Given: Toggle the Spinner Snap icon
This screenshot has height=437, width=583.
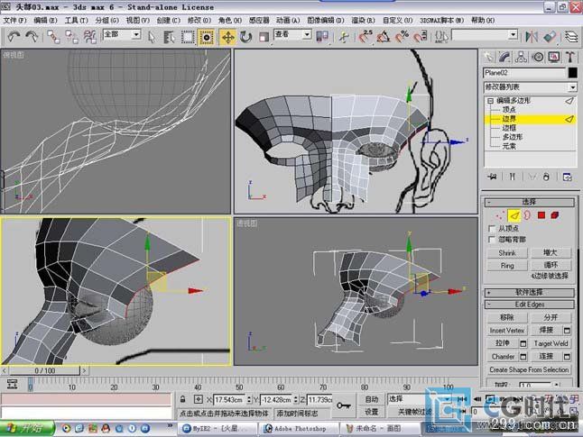Looking at the screenshot, I should click(x=421, y=37).
